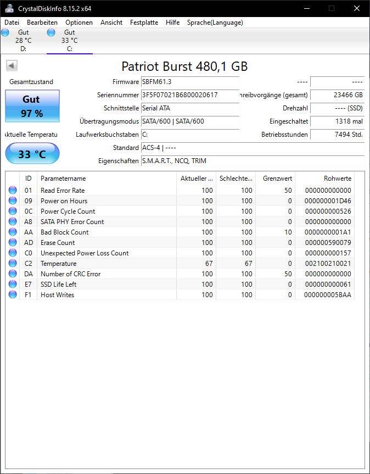Image resolution: width=370 pixels, height=474 pixels.
Task: Click the Rohwerte column header
Action: click(324, 179)
